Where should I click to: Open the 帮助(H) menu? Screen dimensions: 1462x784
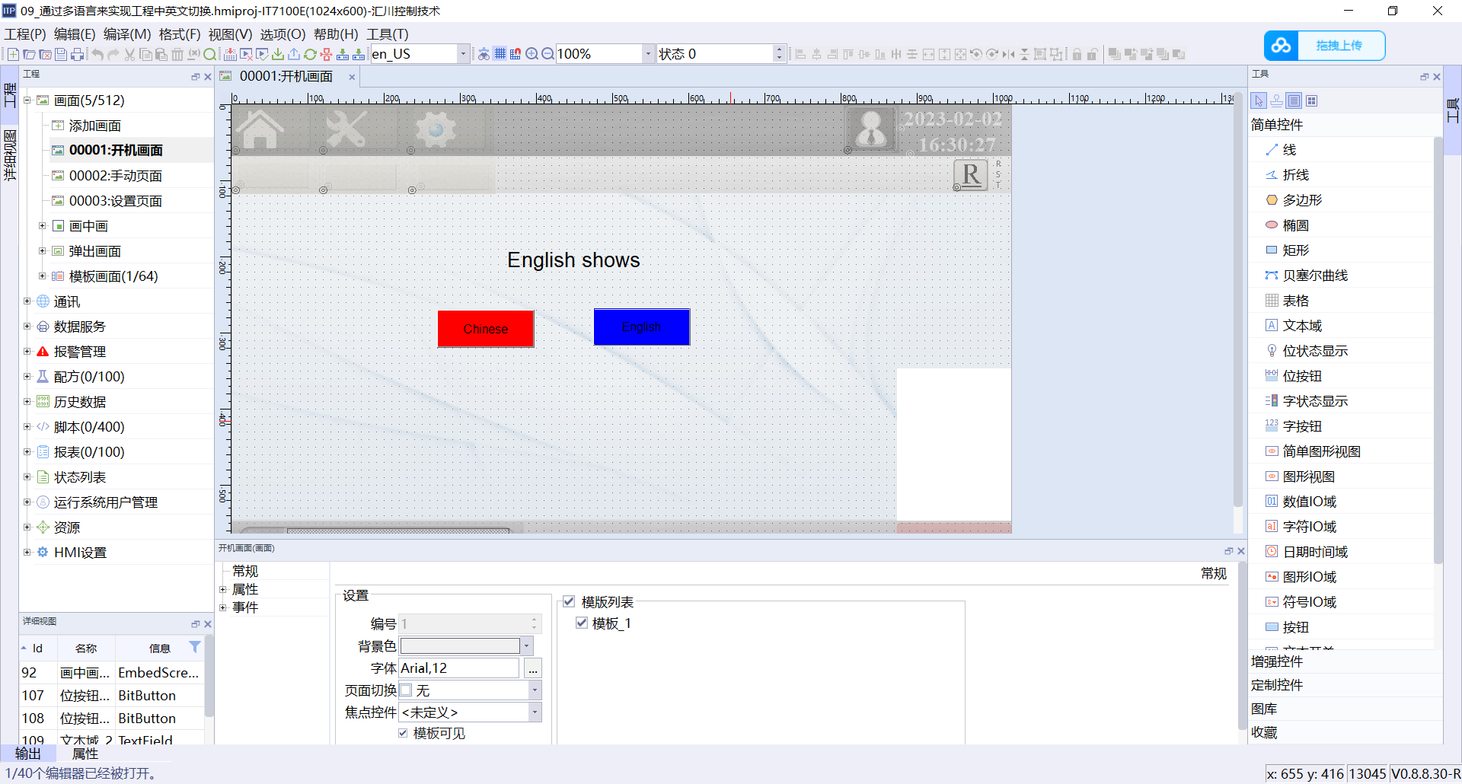pyautogui.click(x=336, y=34)
